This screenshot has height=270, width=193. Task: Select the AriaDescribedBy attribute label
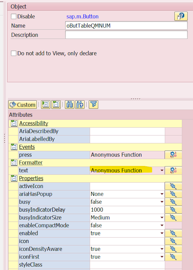pyautogui.click(x=39, y=131)
